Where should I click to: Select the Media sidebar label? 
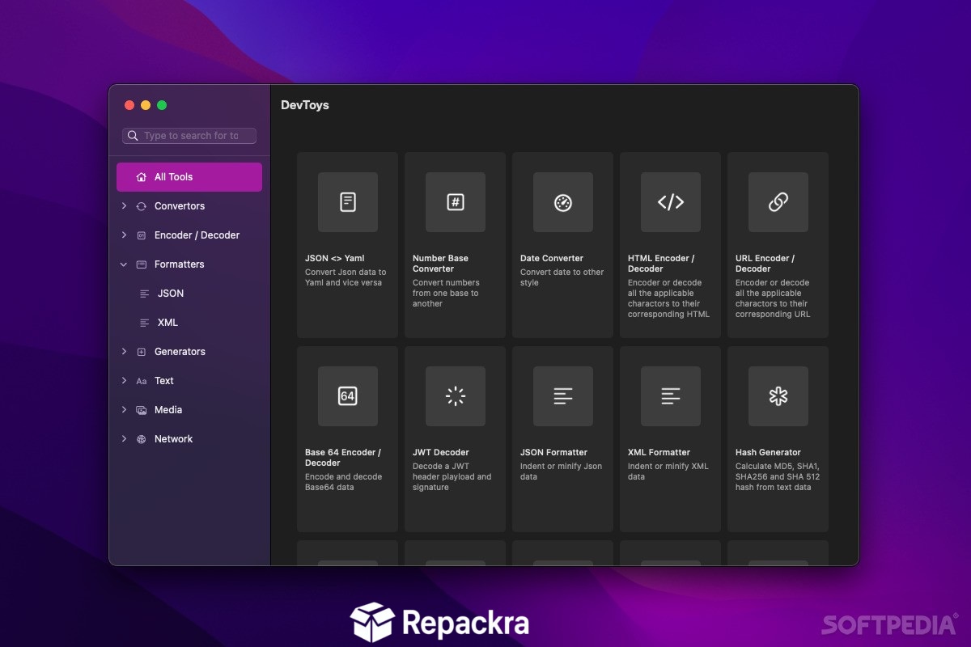pyautogui.click(x=168, y=410)
